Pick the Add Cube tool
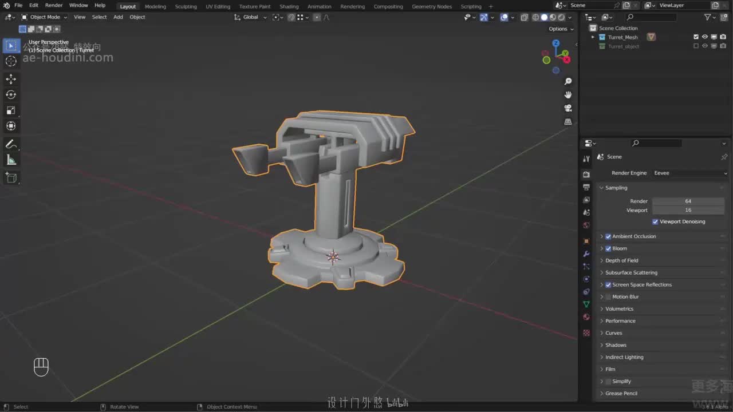This screenshot has height=412, width=733. click(11, 178)
